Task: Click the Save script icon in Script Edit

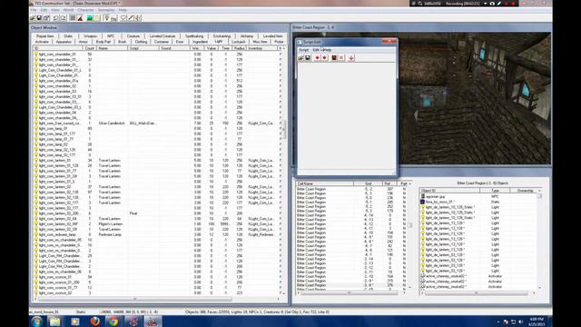Action: pos(308,58)
